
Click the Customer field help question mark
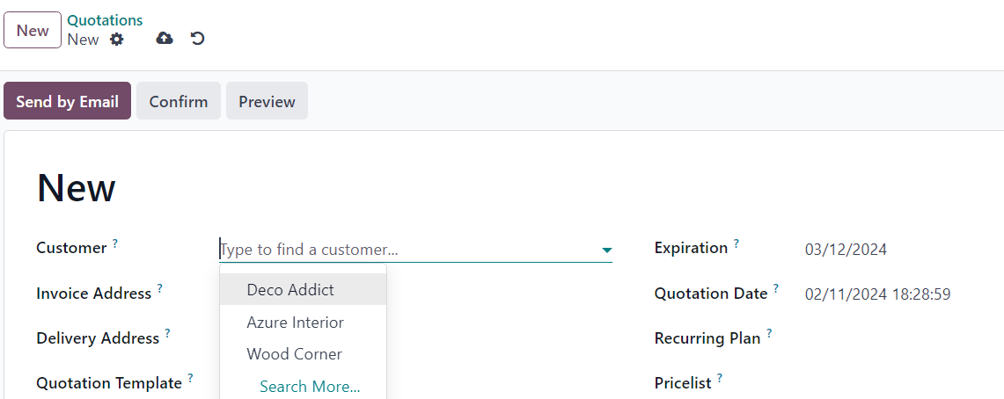pos(114,243)
